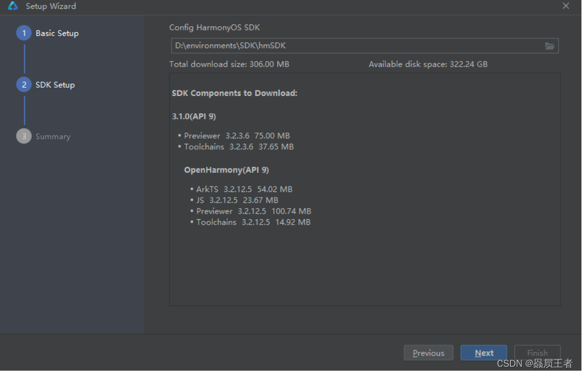Click the 3.1.0(API 9) heading
The height and width of the screenshot is (374, 582).
[194, 117]
